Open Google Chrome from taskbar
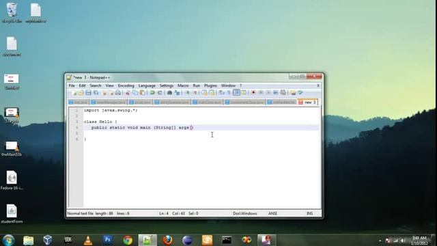The image size is (437, 246). 128,240
